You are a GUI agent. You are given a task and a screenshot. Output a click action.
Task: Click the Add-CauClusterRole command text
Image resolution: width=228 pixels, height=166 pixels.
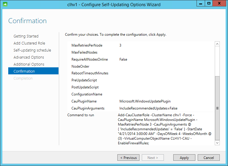click(x=165, y=129)
